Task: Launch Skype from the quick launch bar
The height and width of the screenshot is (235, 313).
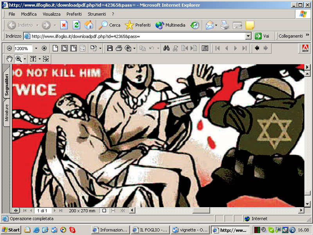Action: [x=72, y=230]
